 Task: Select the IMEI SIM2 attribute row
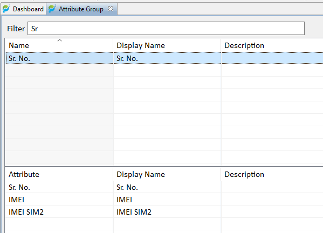(x=164, y=212)
